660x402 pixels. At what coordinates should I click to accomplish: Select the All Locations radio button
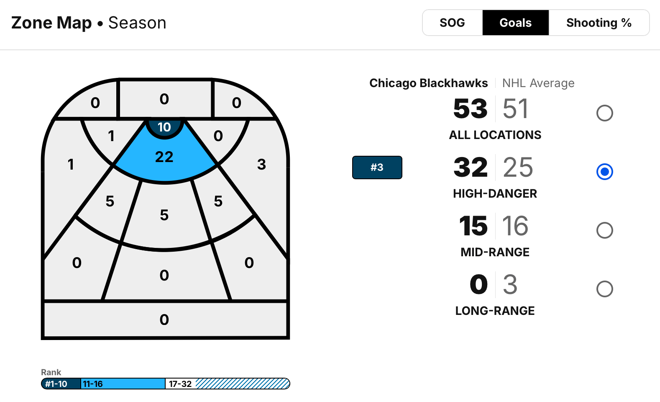pyautogui.click(x=604, y=113)
